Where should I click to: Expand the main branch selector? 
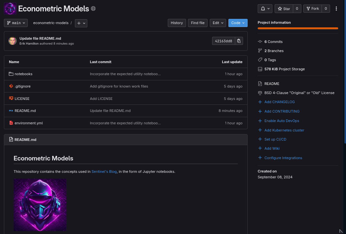[x=16, y=23]
